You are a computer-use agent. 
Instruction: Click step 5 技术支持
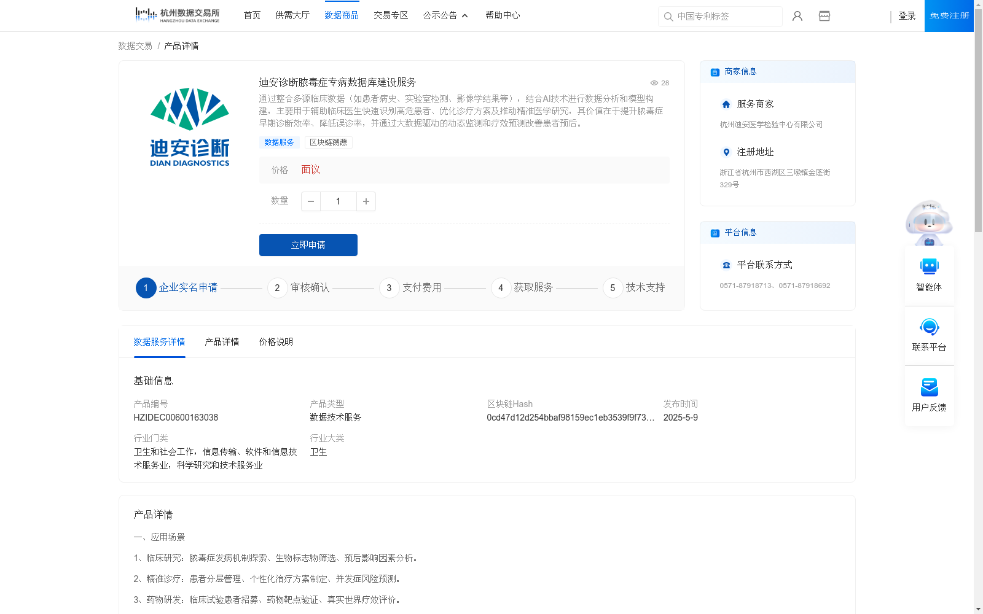[x=634, y=288]
